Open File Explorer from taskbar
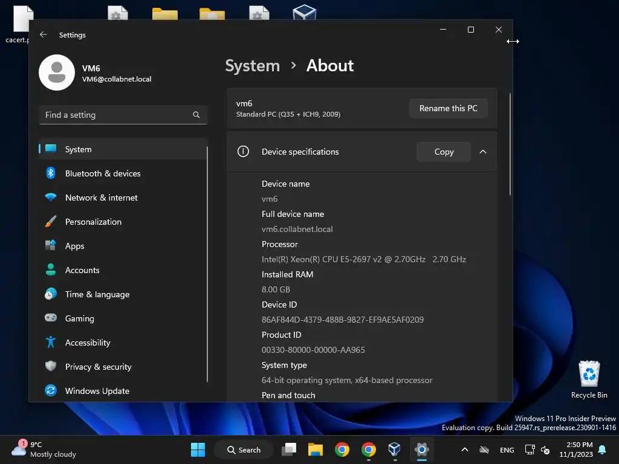The image size is (619, 464). pos(316,449)
